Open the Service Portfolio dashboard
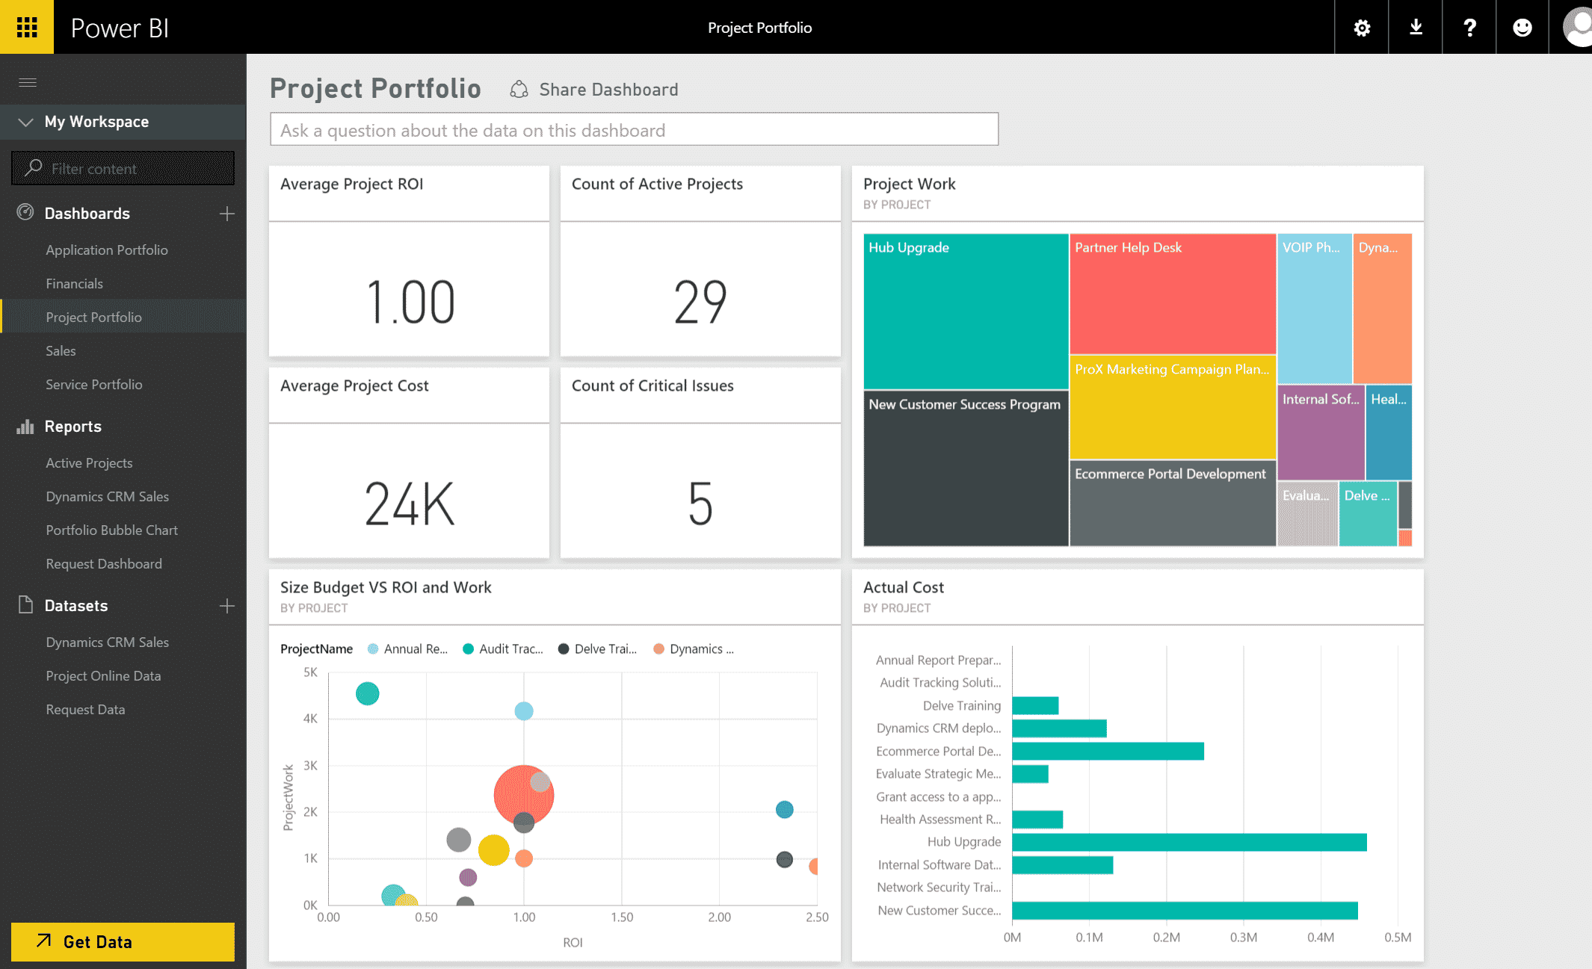This screenshot has width=1592, height=969. pos(94,384)
